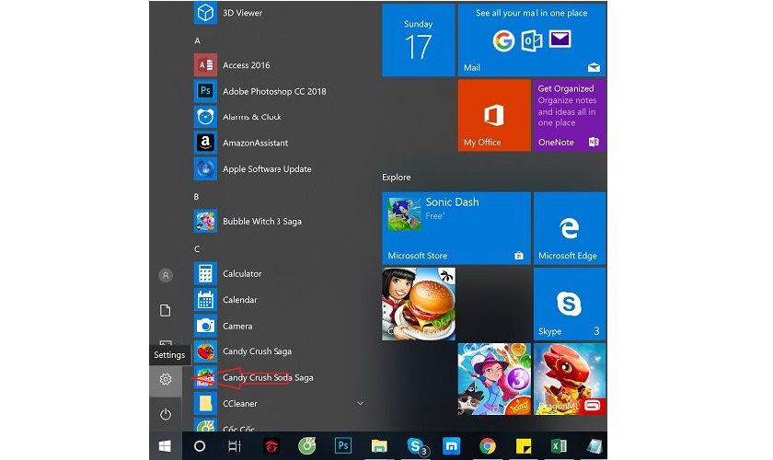Open the DragonML game tile
The image size is (773, 460).
tap(570, 379)
